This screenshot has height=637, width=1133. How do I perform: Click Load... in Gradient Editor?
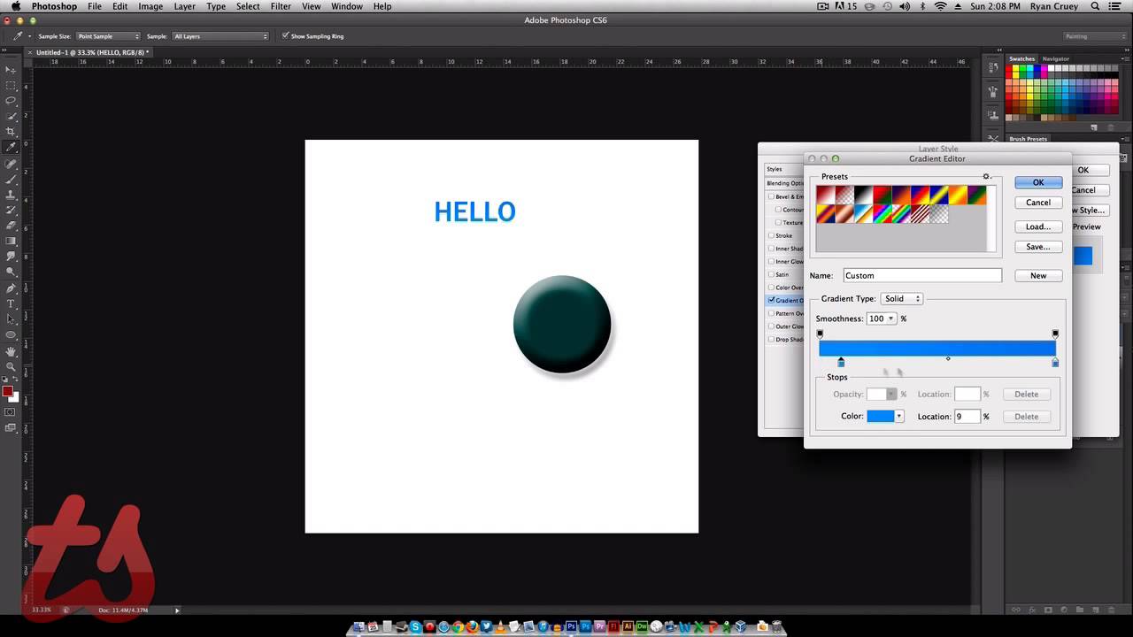[x=1038, y=226]
